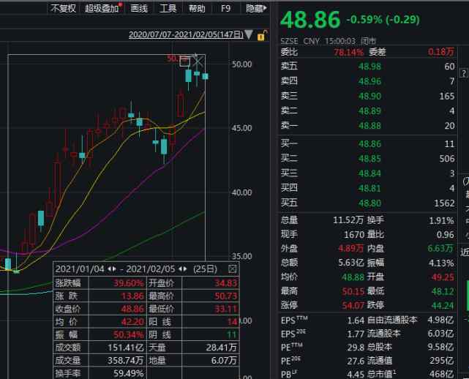
Task: Open the 帮助 menu
Action: point(197,8)
